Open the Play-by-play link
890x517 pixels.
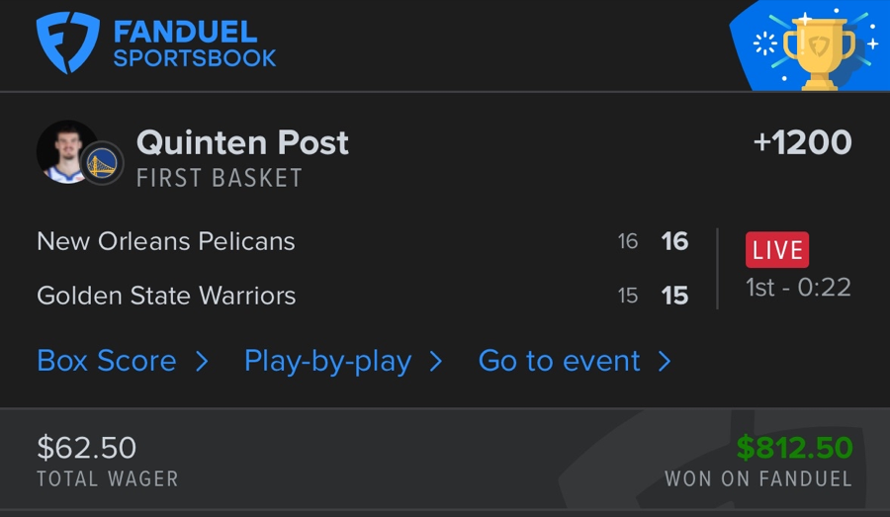click(x=327, y=362)
